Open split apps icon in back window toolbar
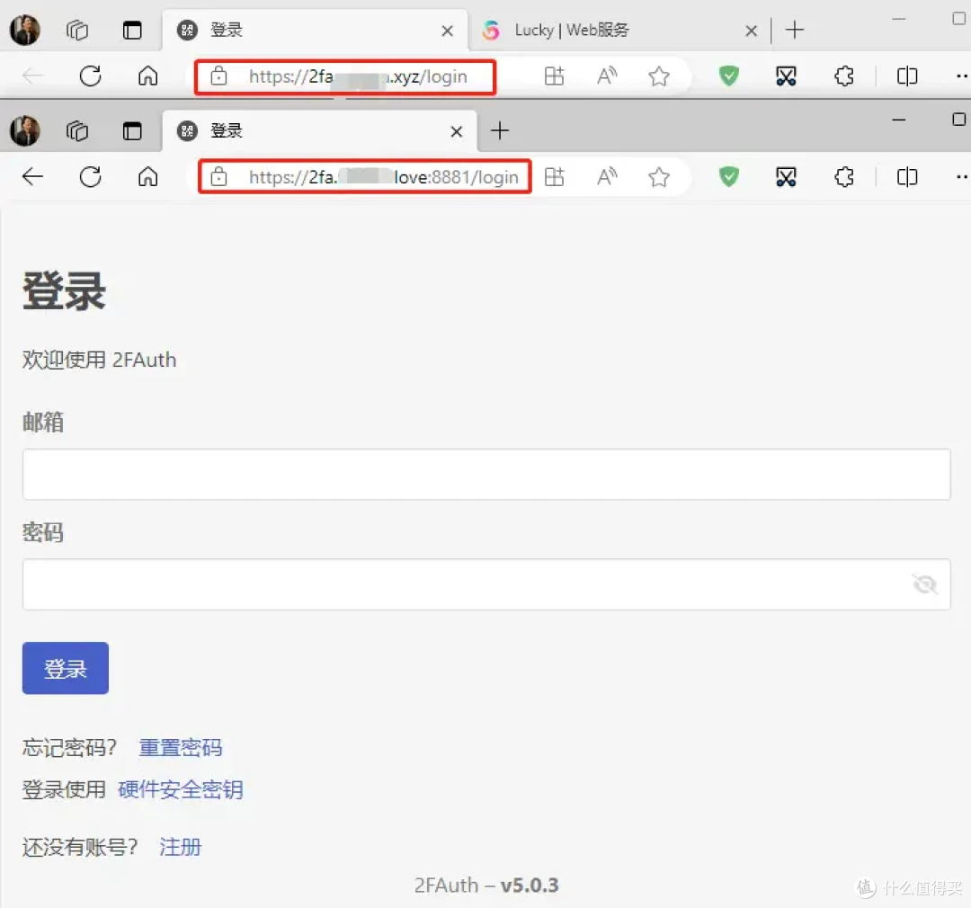Viewport: 971px width, 908px height. click(x=554, y=76)
